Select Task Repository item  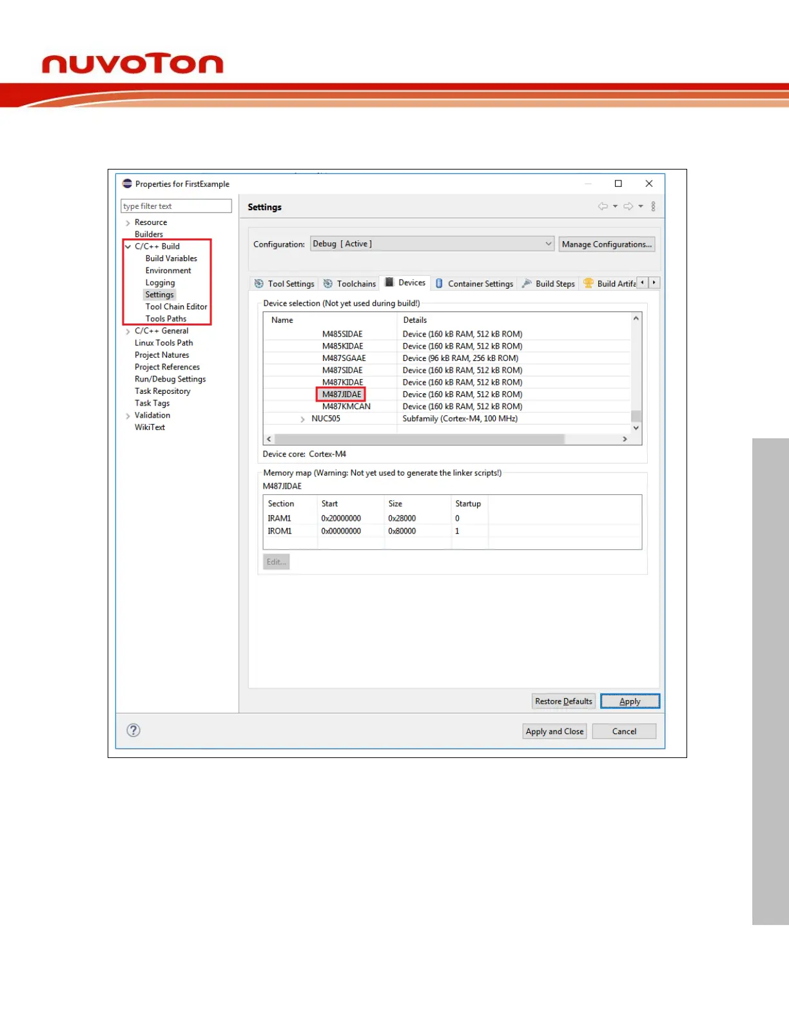tap(162, 391)
